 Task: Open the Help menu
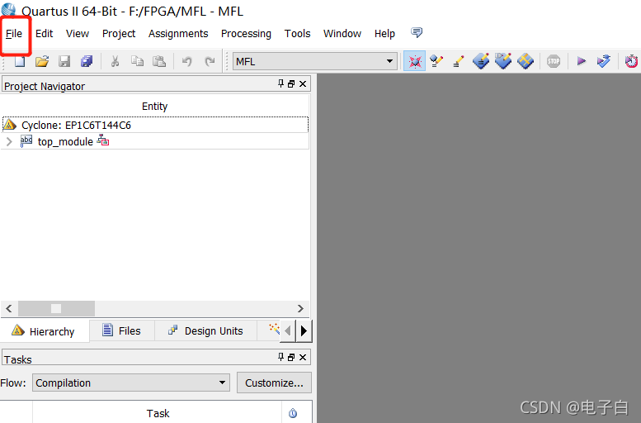click(x=384, y=34)
